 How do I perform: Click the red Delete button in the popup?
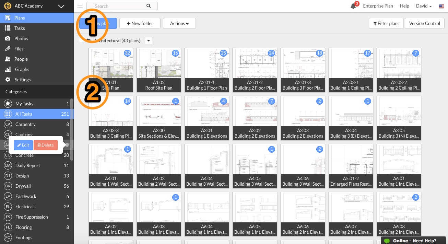[x=46, y=145]
